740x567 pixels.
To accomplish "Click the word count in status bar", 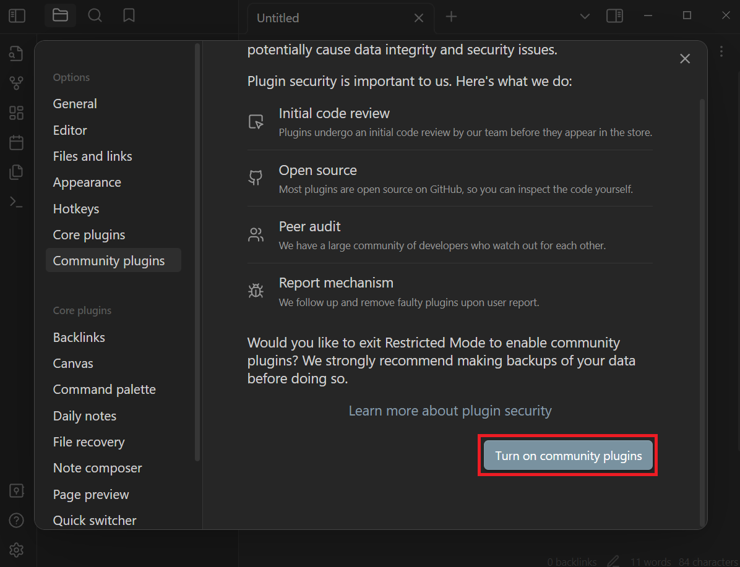I will [651, 562].
